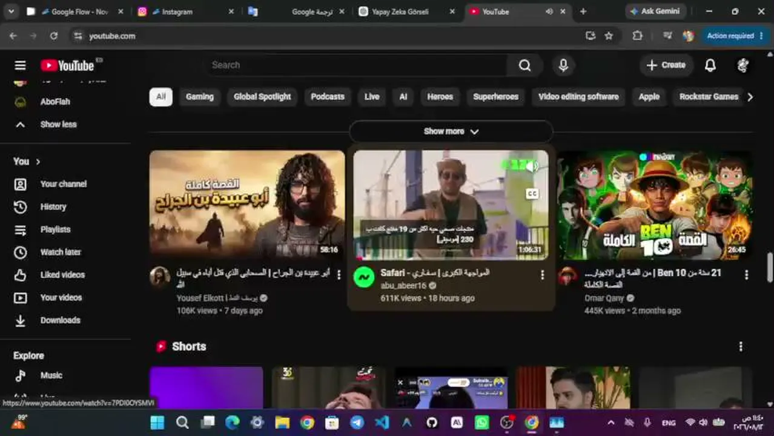The image size is (774, 436).
Task: Open the Extensions puzzle icon
Action: [637, 36]
